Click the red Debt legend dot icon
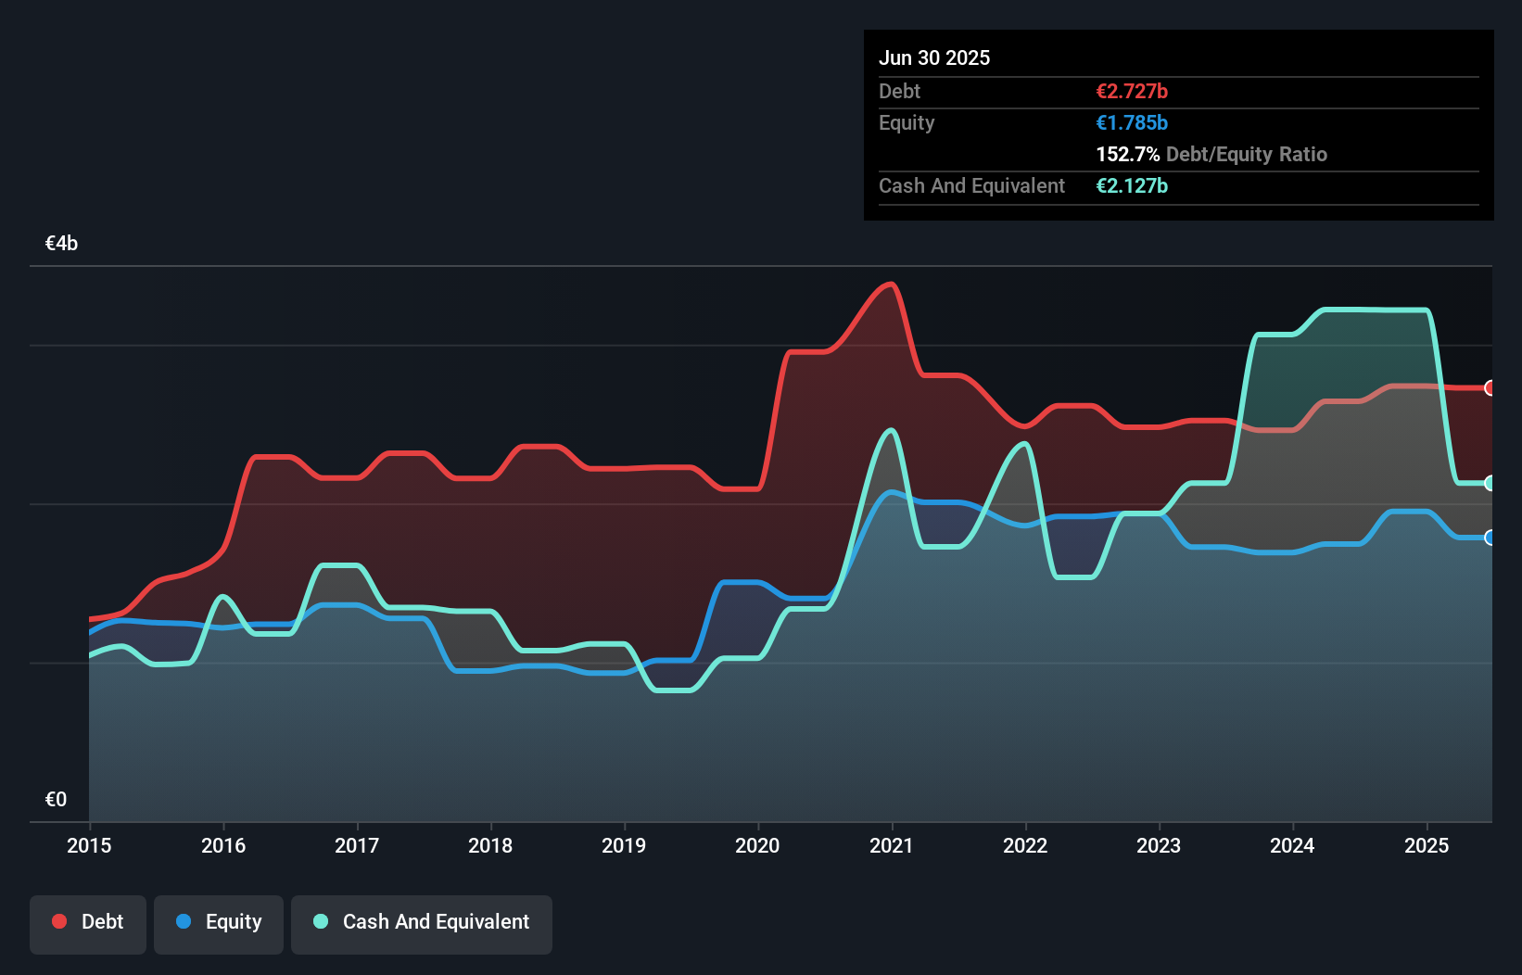The image size is (1522, 975). point(57,921)
